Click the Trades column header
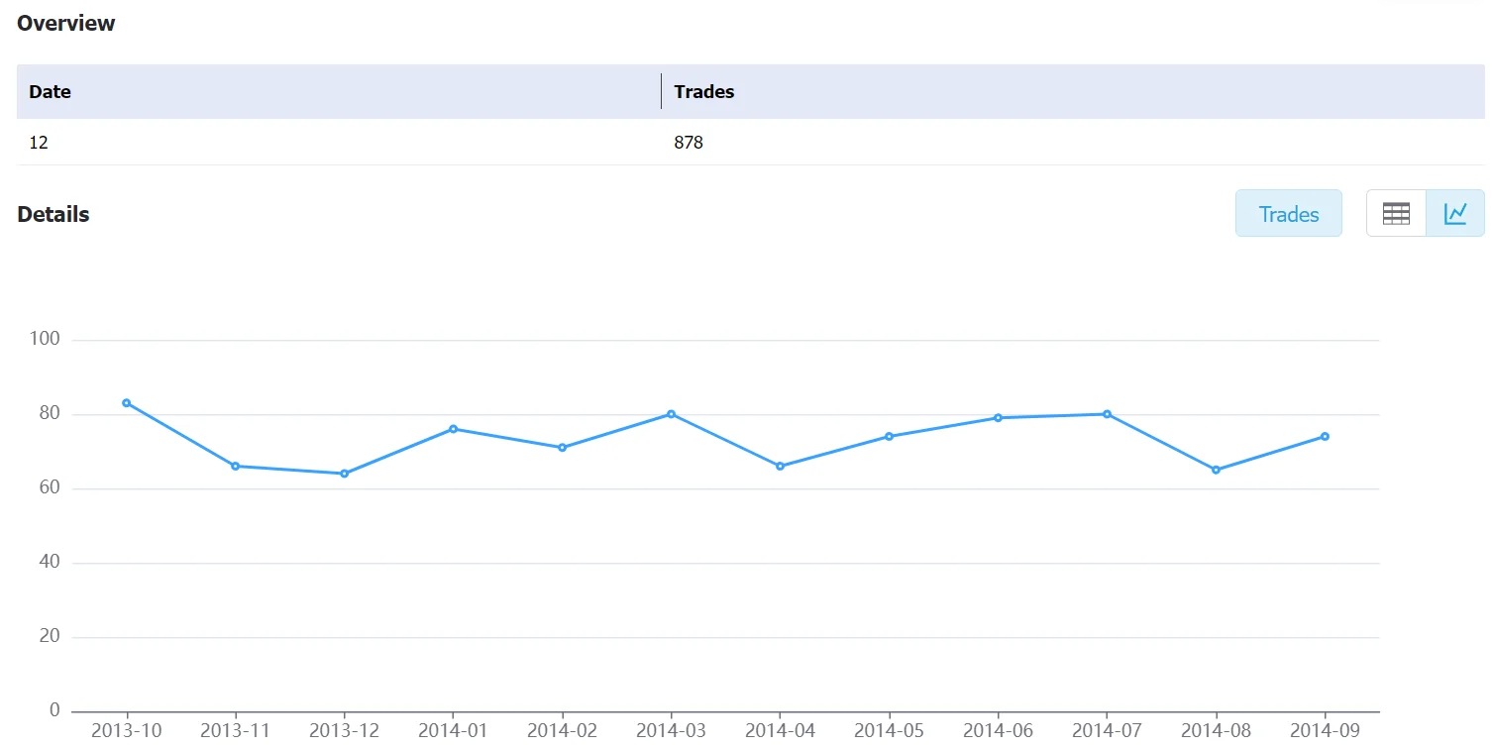Viewport: 1492px width, 748px height. pos(1074,92)
